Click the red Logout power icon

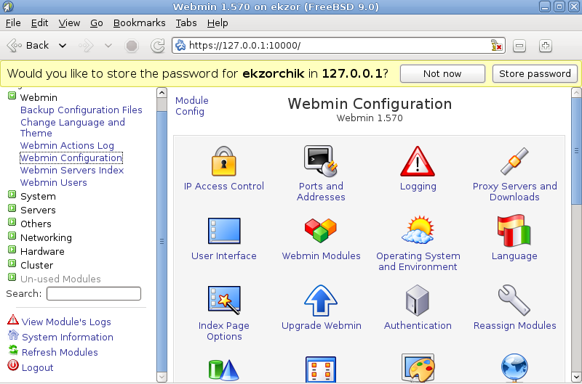[13, 365]
